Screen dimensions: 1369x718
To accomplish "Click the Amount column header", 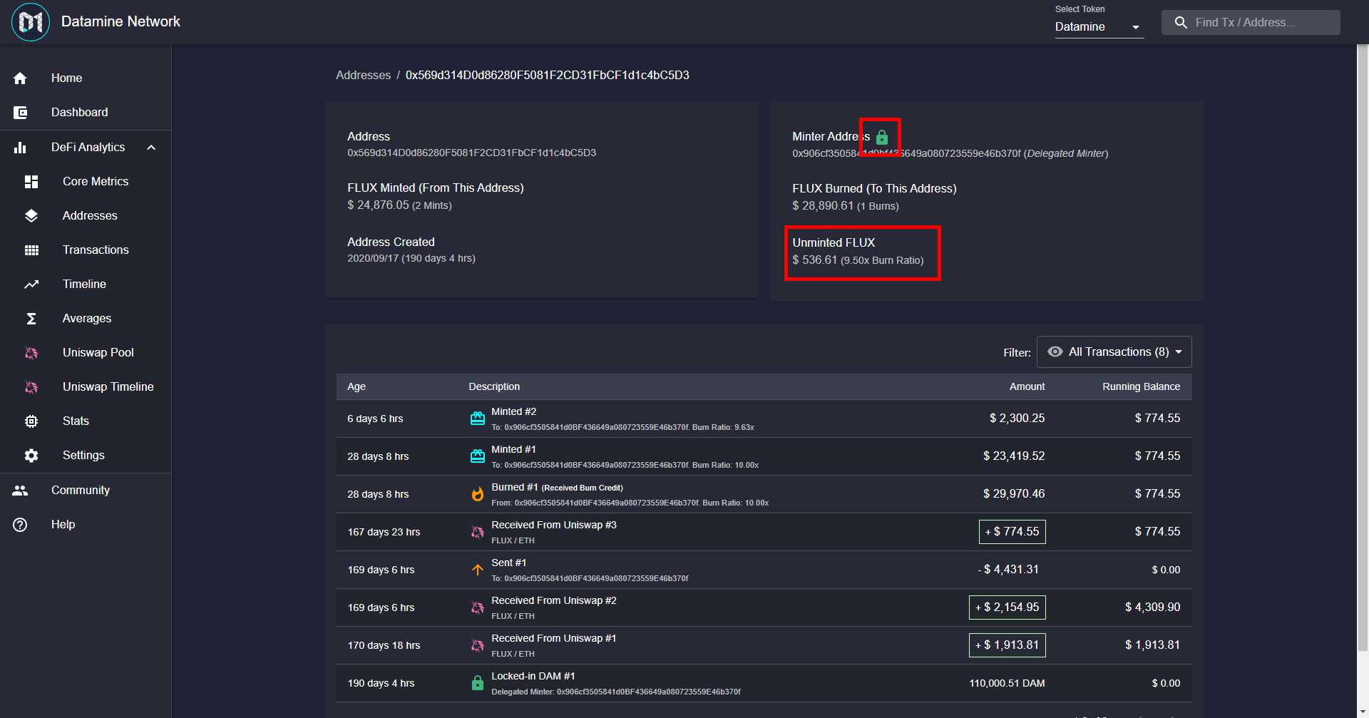I will click(1027, 386).
